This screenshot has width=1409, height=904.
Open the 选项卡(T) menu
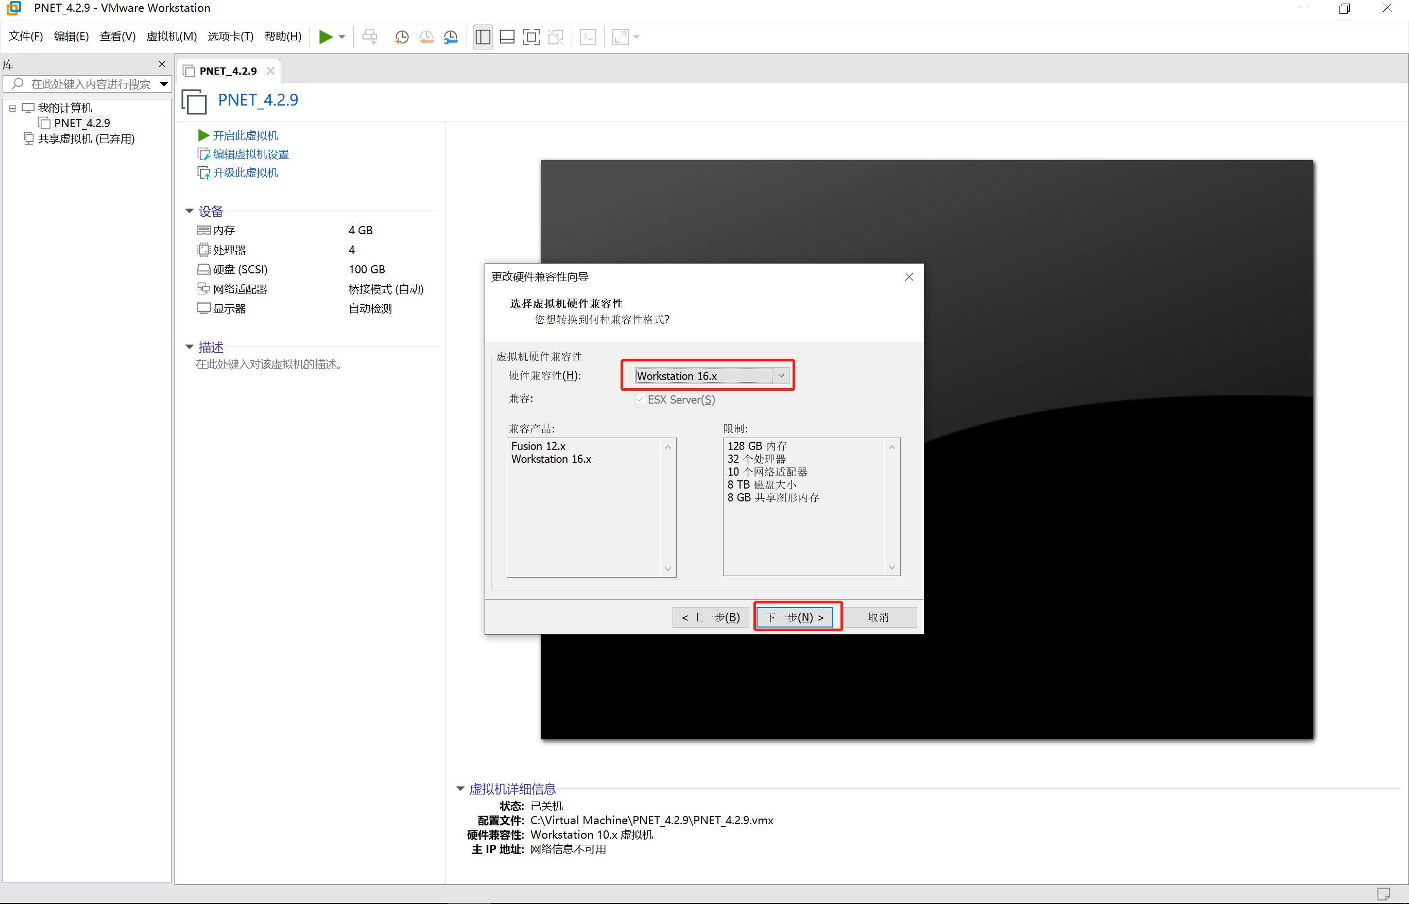tap(231, 37)
